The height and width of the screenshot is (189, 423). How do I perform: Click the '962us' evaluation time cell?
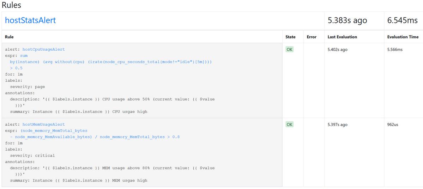pyautogui.click(x=393, y=124)
